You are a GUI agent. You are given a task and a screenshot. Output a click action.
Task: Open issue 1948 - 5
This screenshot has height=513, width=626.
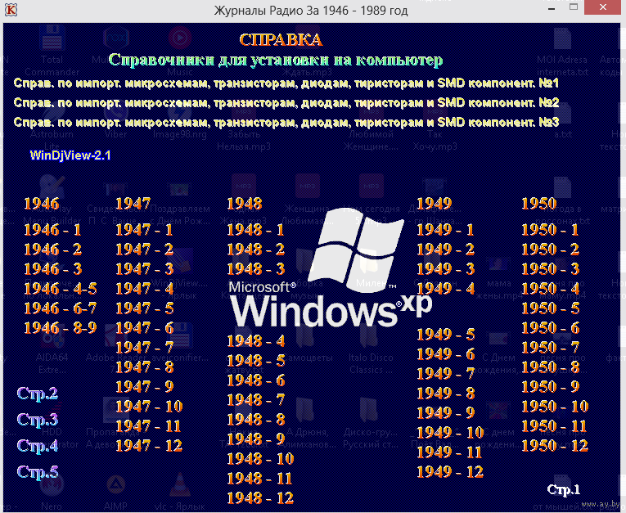255,361
